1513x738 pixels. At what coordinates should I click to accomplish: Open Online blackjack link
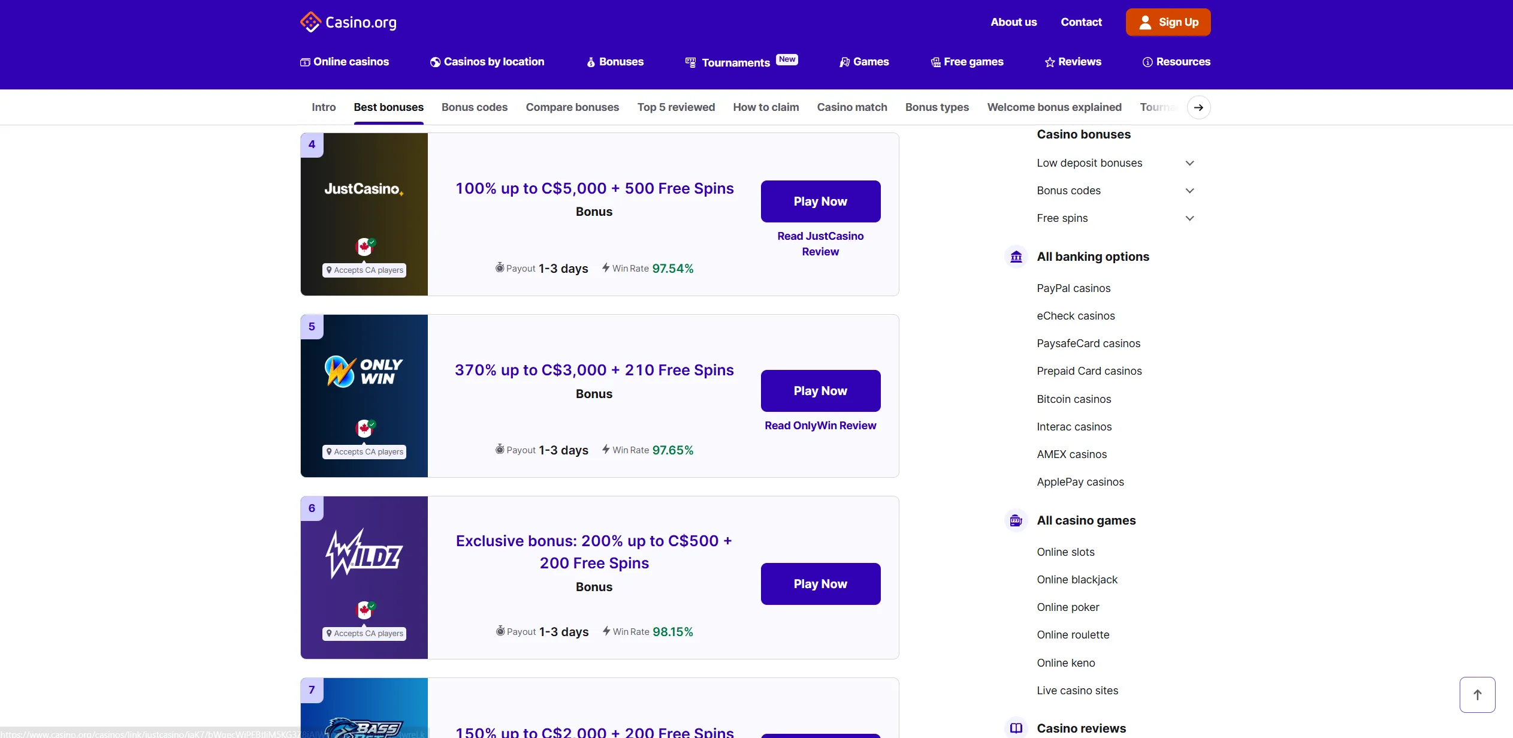coord(1077,580)
